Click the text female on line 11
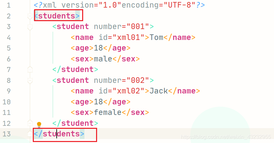Viewport: 274px width, 143px height. click(x=108, y=112)
